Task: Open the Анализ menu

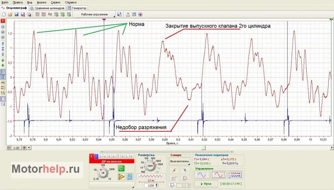Action: pyautogui.click(x=41, y=2)
